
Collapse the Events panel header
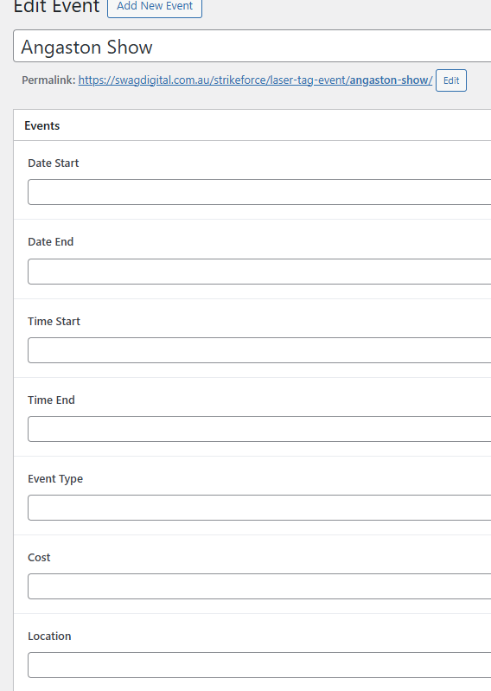tap(252, 125)
